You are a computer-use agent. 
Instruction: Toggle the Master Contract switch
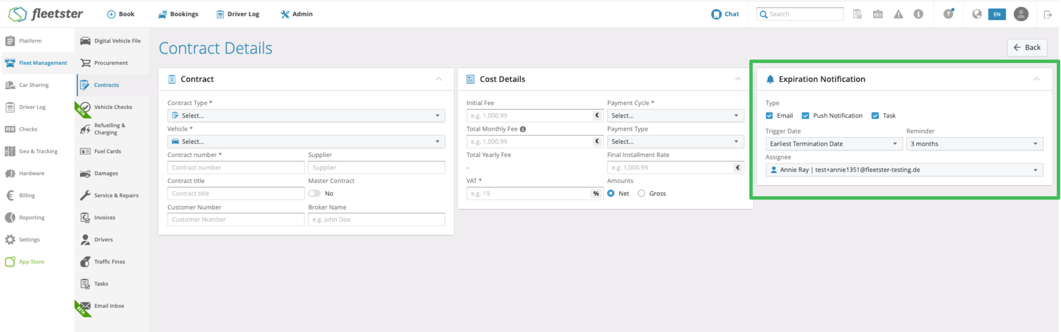(314, 193)
